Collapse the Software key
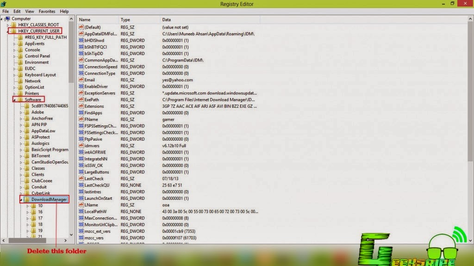 pyautogui.click(x=14, y=100)
